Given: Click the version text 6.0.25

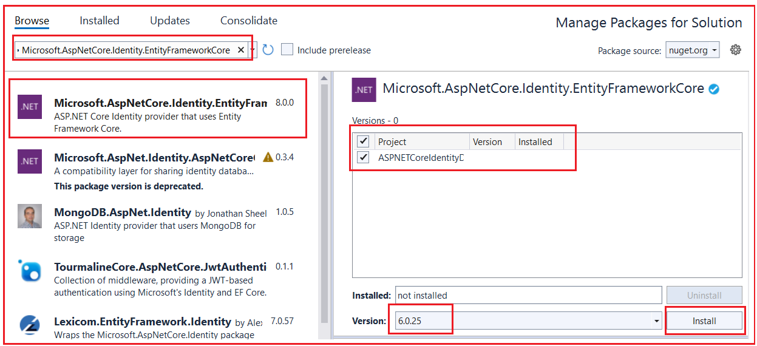Looking at the screenshot, I should pos(411,321).
